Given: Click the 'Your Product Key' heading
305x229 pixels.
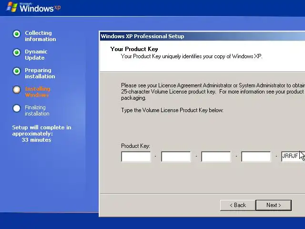Looking at the screenshot, I should 134,49.
